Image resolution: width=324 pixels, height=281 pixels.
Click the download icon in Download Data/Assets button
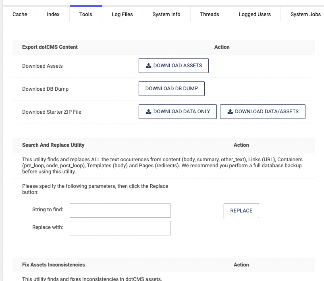pyautogui.click(x=230, y=112)
